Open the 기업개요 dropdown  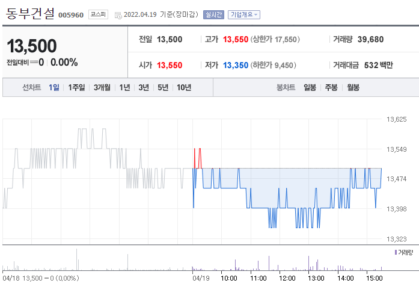tap(243, 14)
